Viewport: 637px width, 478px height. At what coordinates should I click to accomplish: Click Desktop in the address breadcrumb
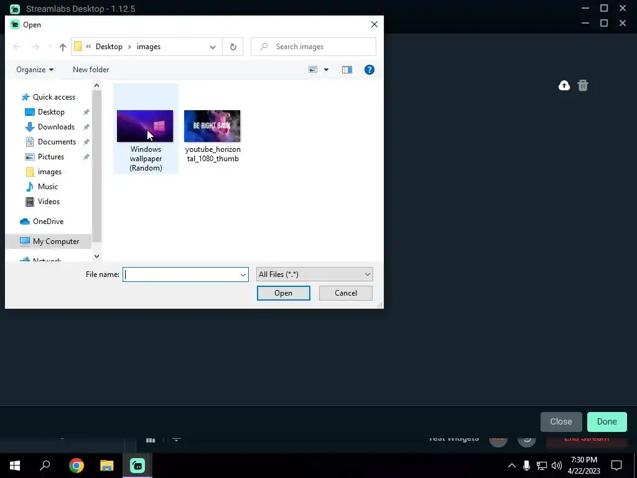(109, 47)
